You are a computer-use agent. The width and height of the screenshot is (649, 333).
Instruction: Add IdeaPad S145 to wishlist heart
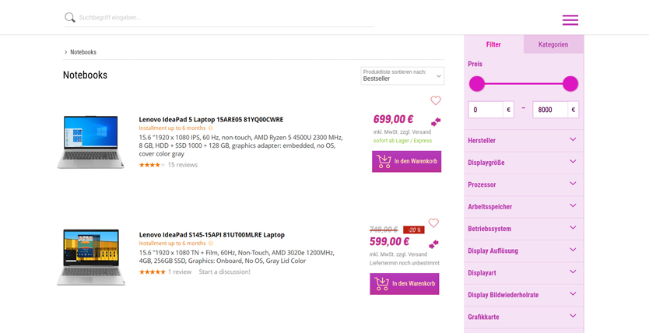(433, 223)
